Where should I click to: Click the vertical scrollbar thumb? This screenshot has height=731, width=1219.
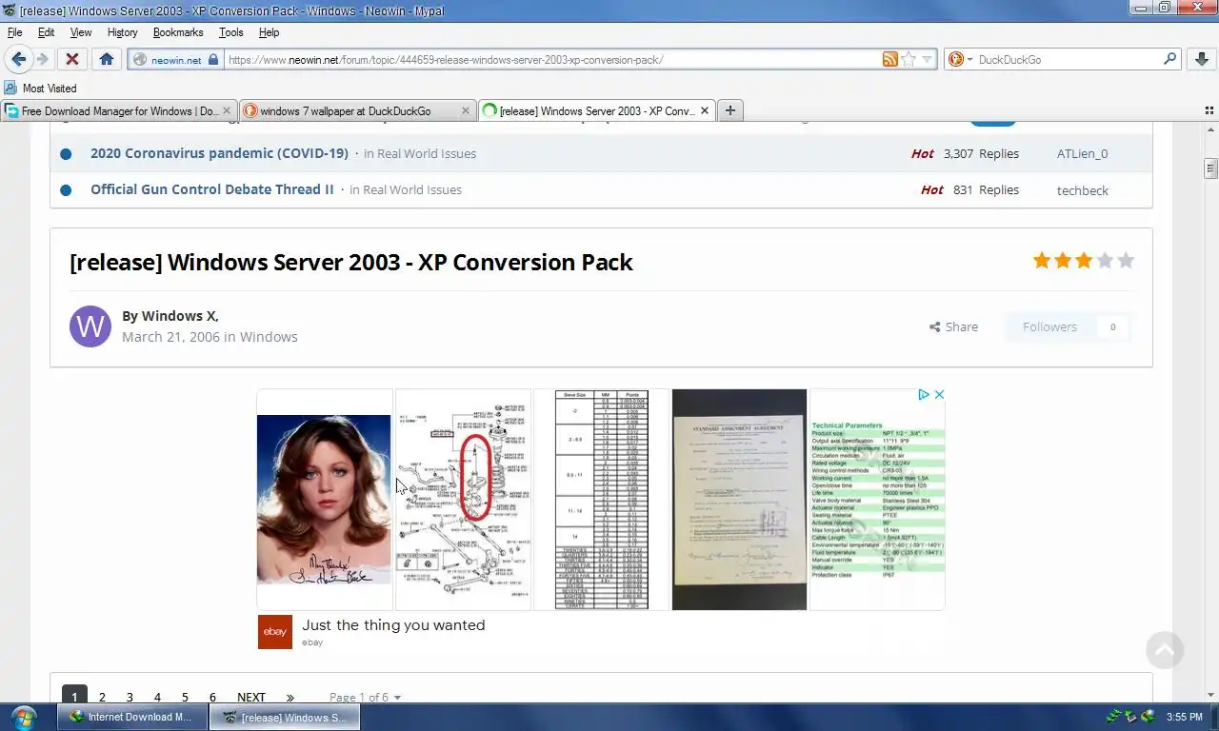(1211, 168)
